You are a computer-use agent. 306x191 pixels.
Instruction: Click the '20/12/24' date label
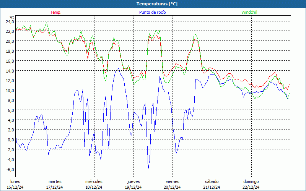[173, 187]
